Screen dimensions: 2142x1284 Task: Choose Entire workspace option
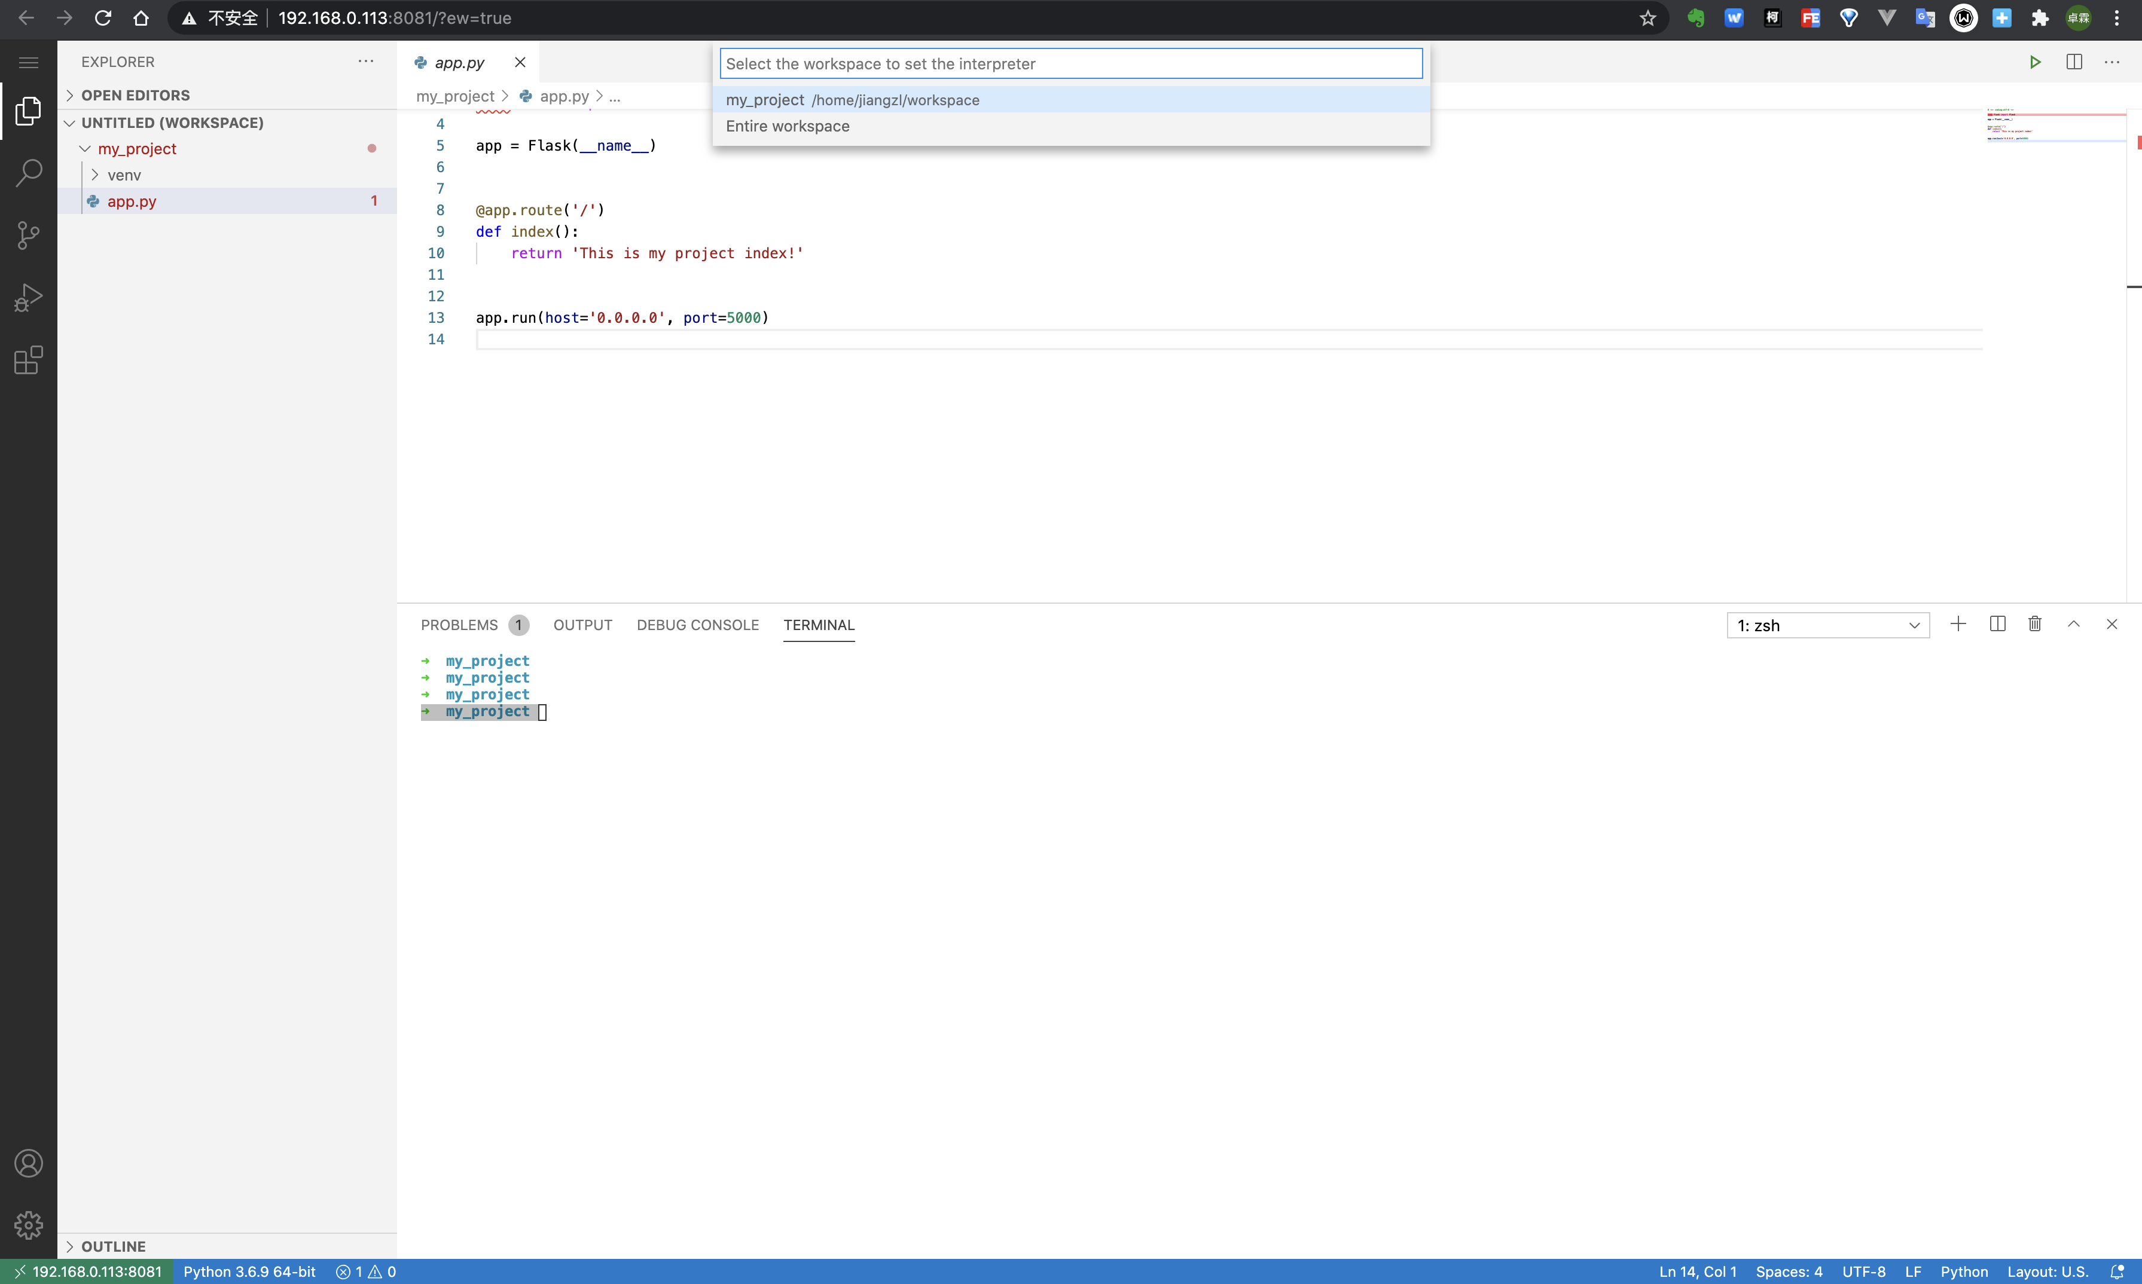(1070, 126)
